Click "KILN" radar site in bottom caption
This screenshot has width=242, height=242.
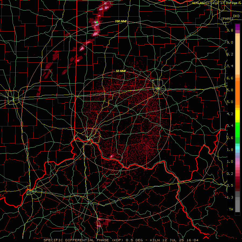coord(155,240)
